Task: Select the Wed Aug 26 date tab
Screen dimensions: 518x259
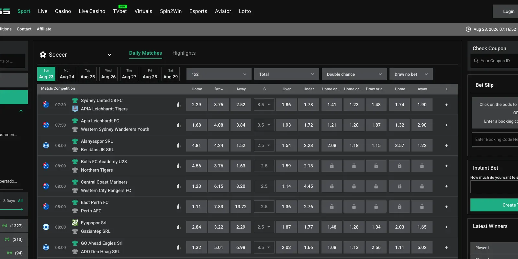Action: pos(108,74)
